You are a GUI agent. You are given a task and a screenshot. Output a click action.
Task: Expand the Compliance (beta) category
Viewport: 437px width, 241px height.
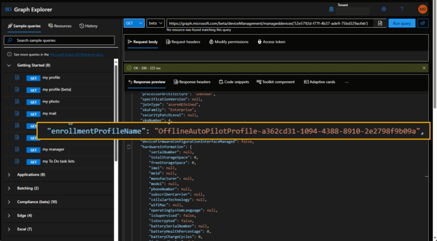[9, 202]
